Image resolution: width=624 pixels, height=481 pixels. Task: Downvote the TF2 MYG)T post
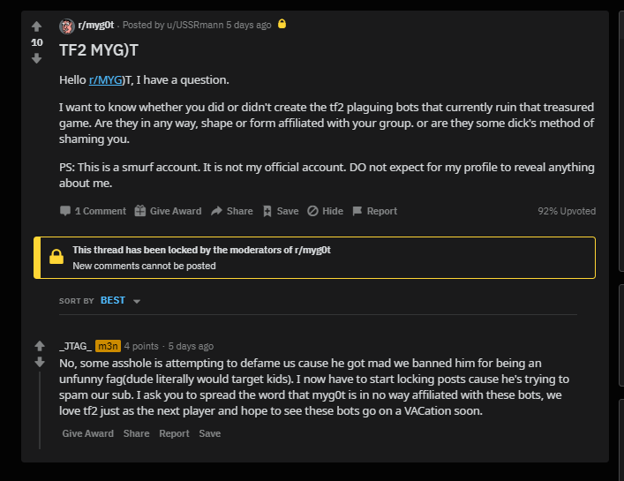[x=36, y=58]
